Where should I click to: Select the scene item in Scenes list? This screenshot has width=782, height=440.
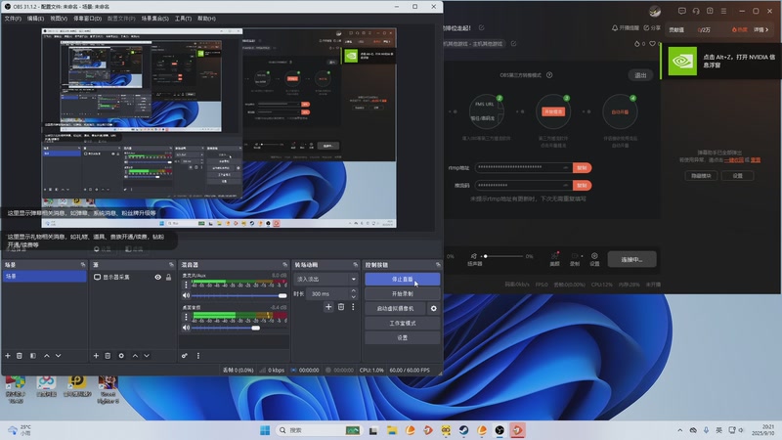pyautogui.click(x=44, y=276)
